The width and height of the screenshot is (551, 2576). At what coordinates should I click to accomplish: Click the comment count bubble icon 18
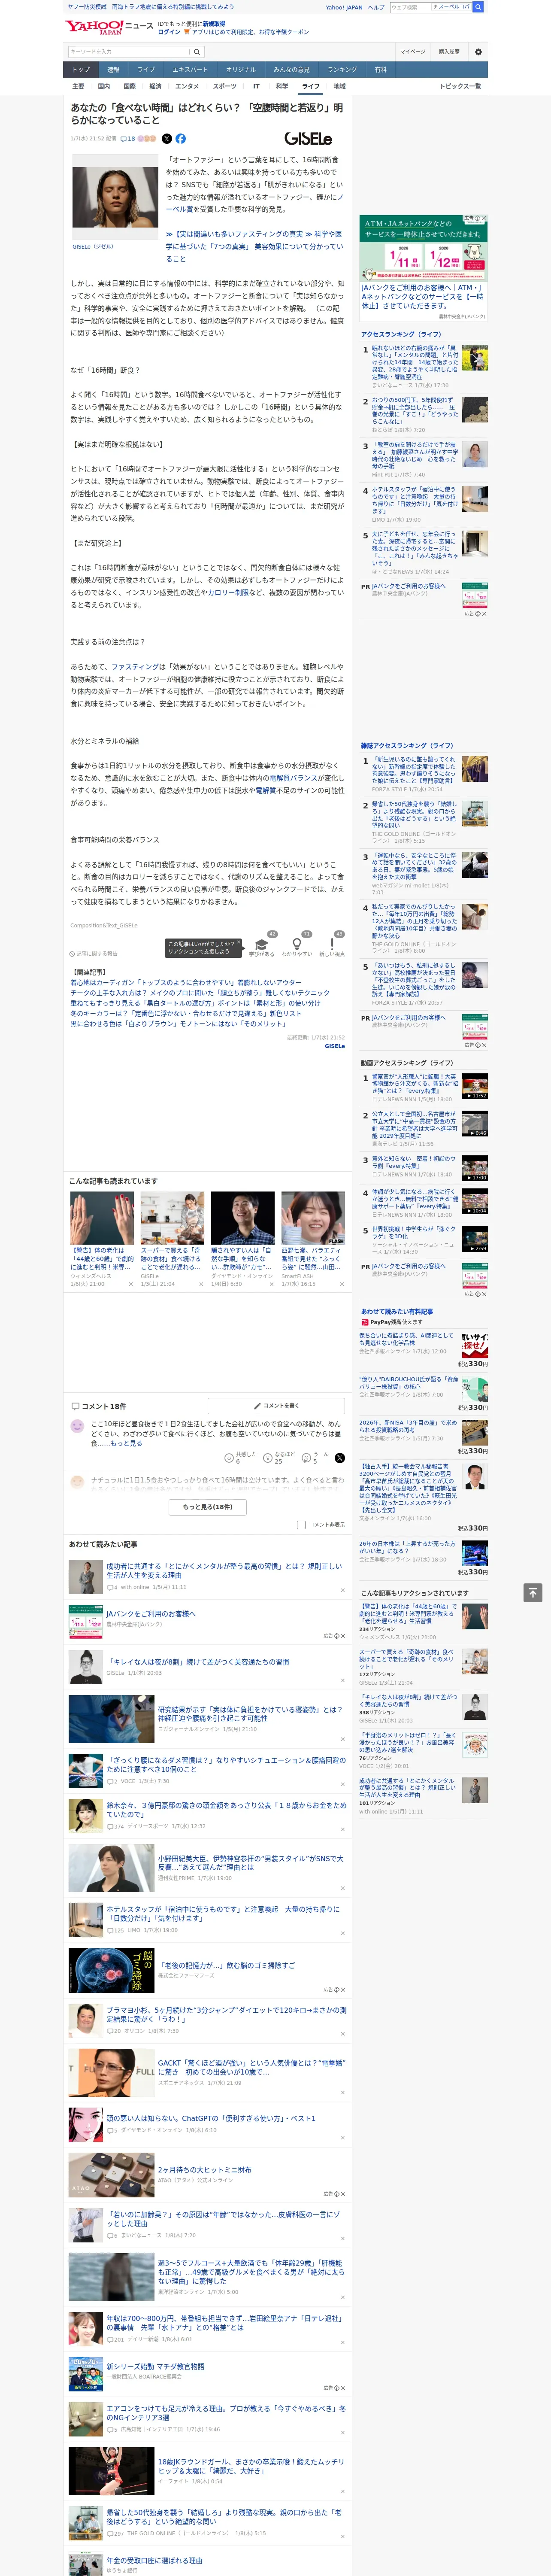[x=127, y=139]
